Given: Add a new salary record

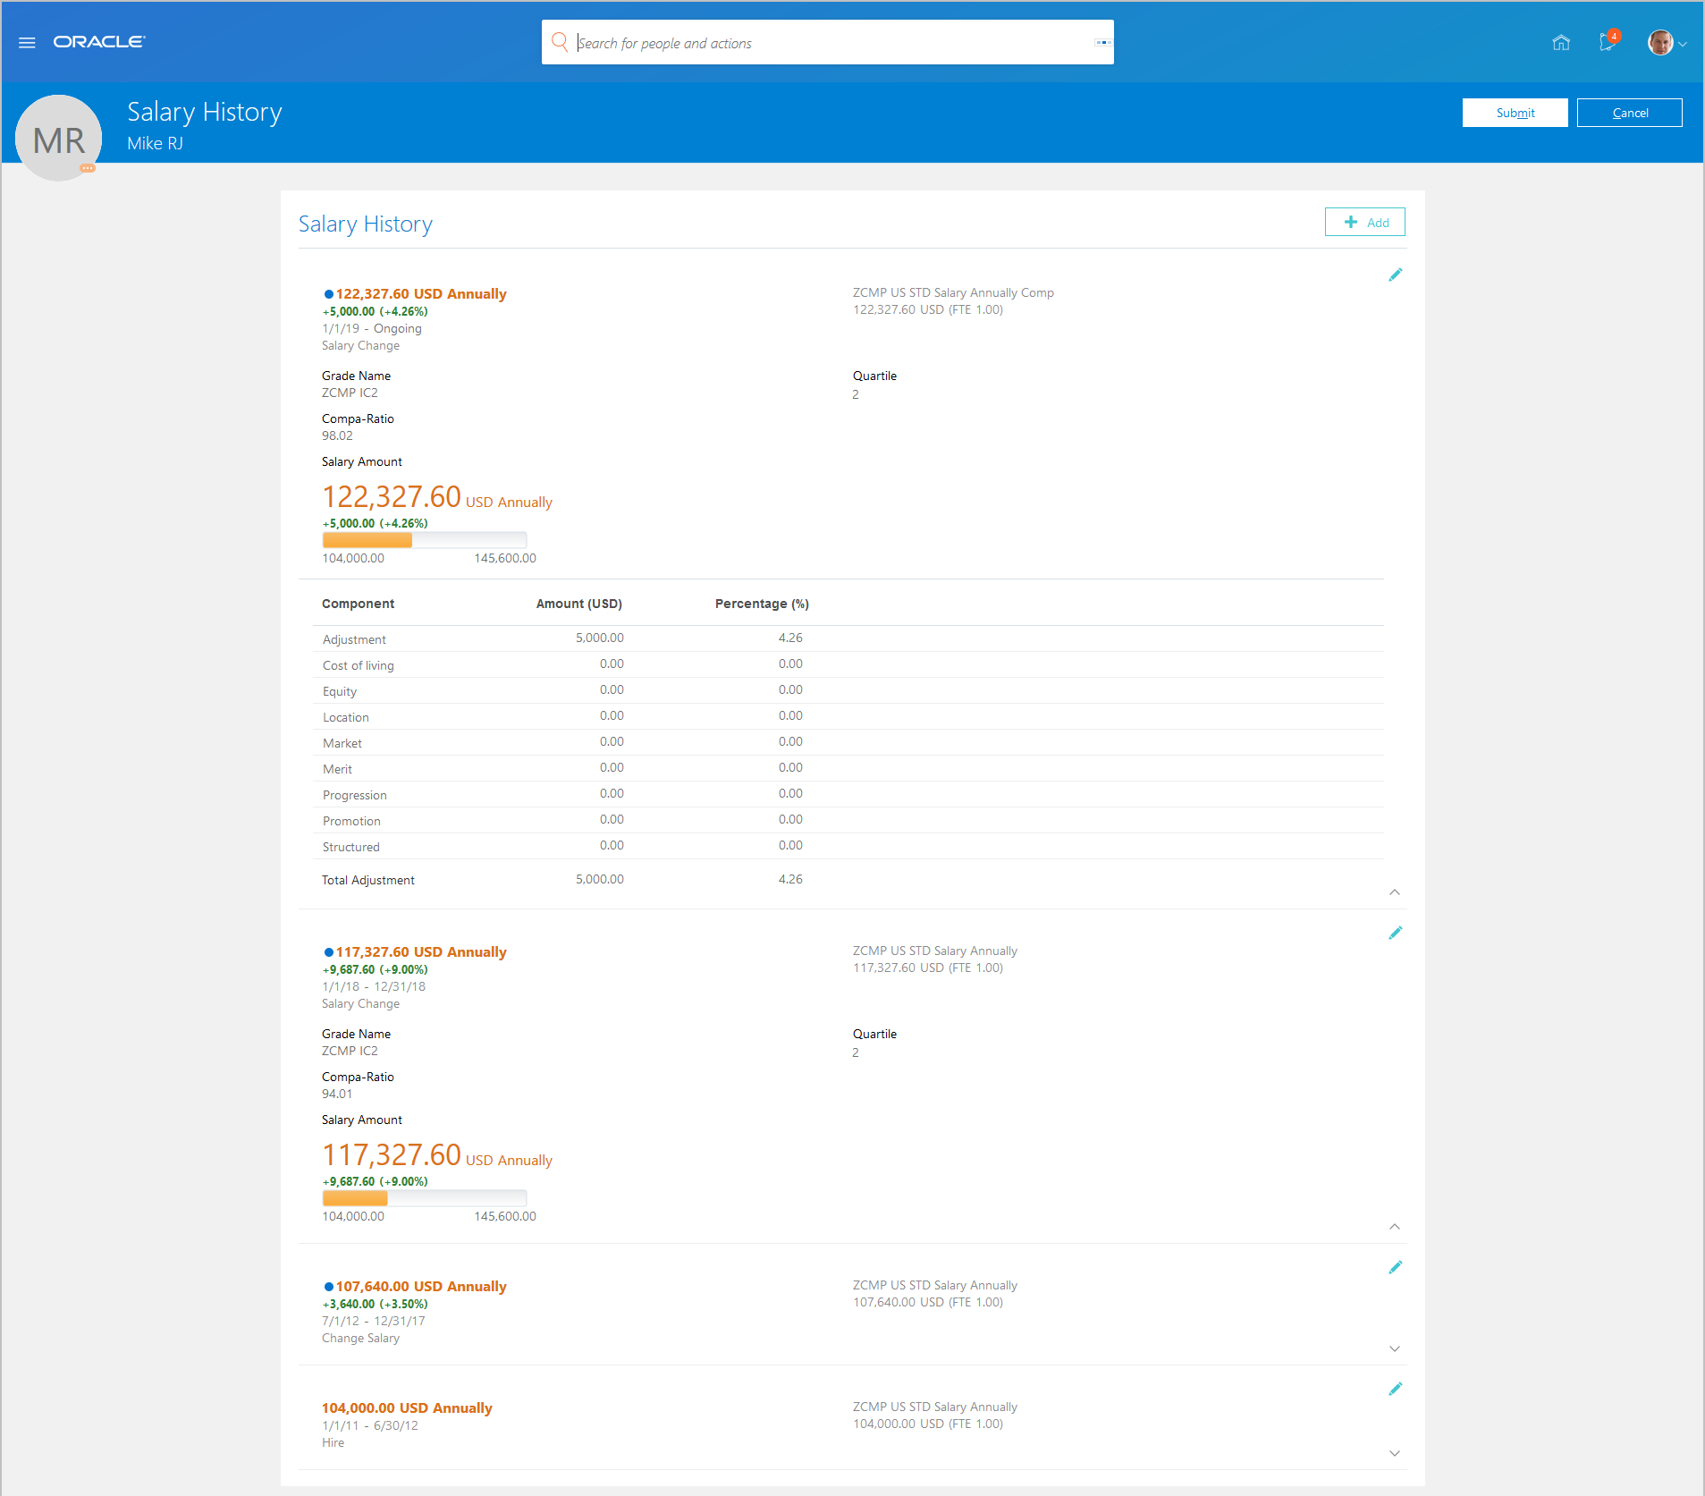Looking at the screenshot, I should (1365, 222).
